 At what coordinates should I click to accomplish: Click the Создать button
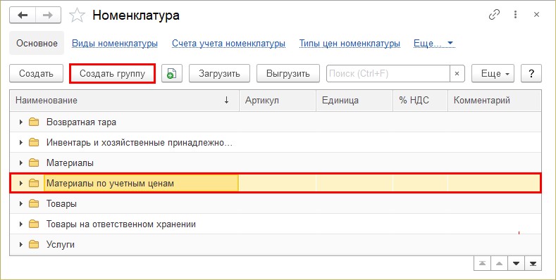pyautogui.click(x=36, y=74)
